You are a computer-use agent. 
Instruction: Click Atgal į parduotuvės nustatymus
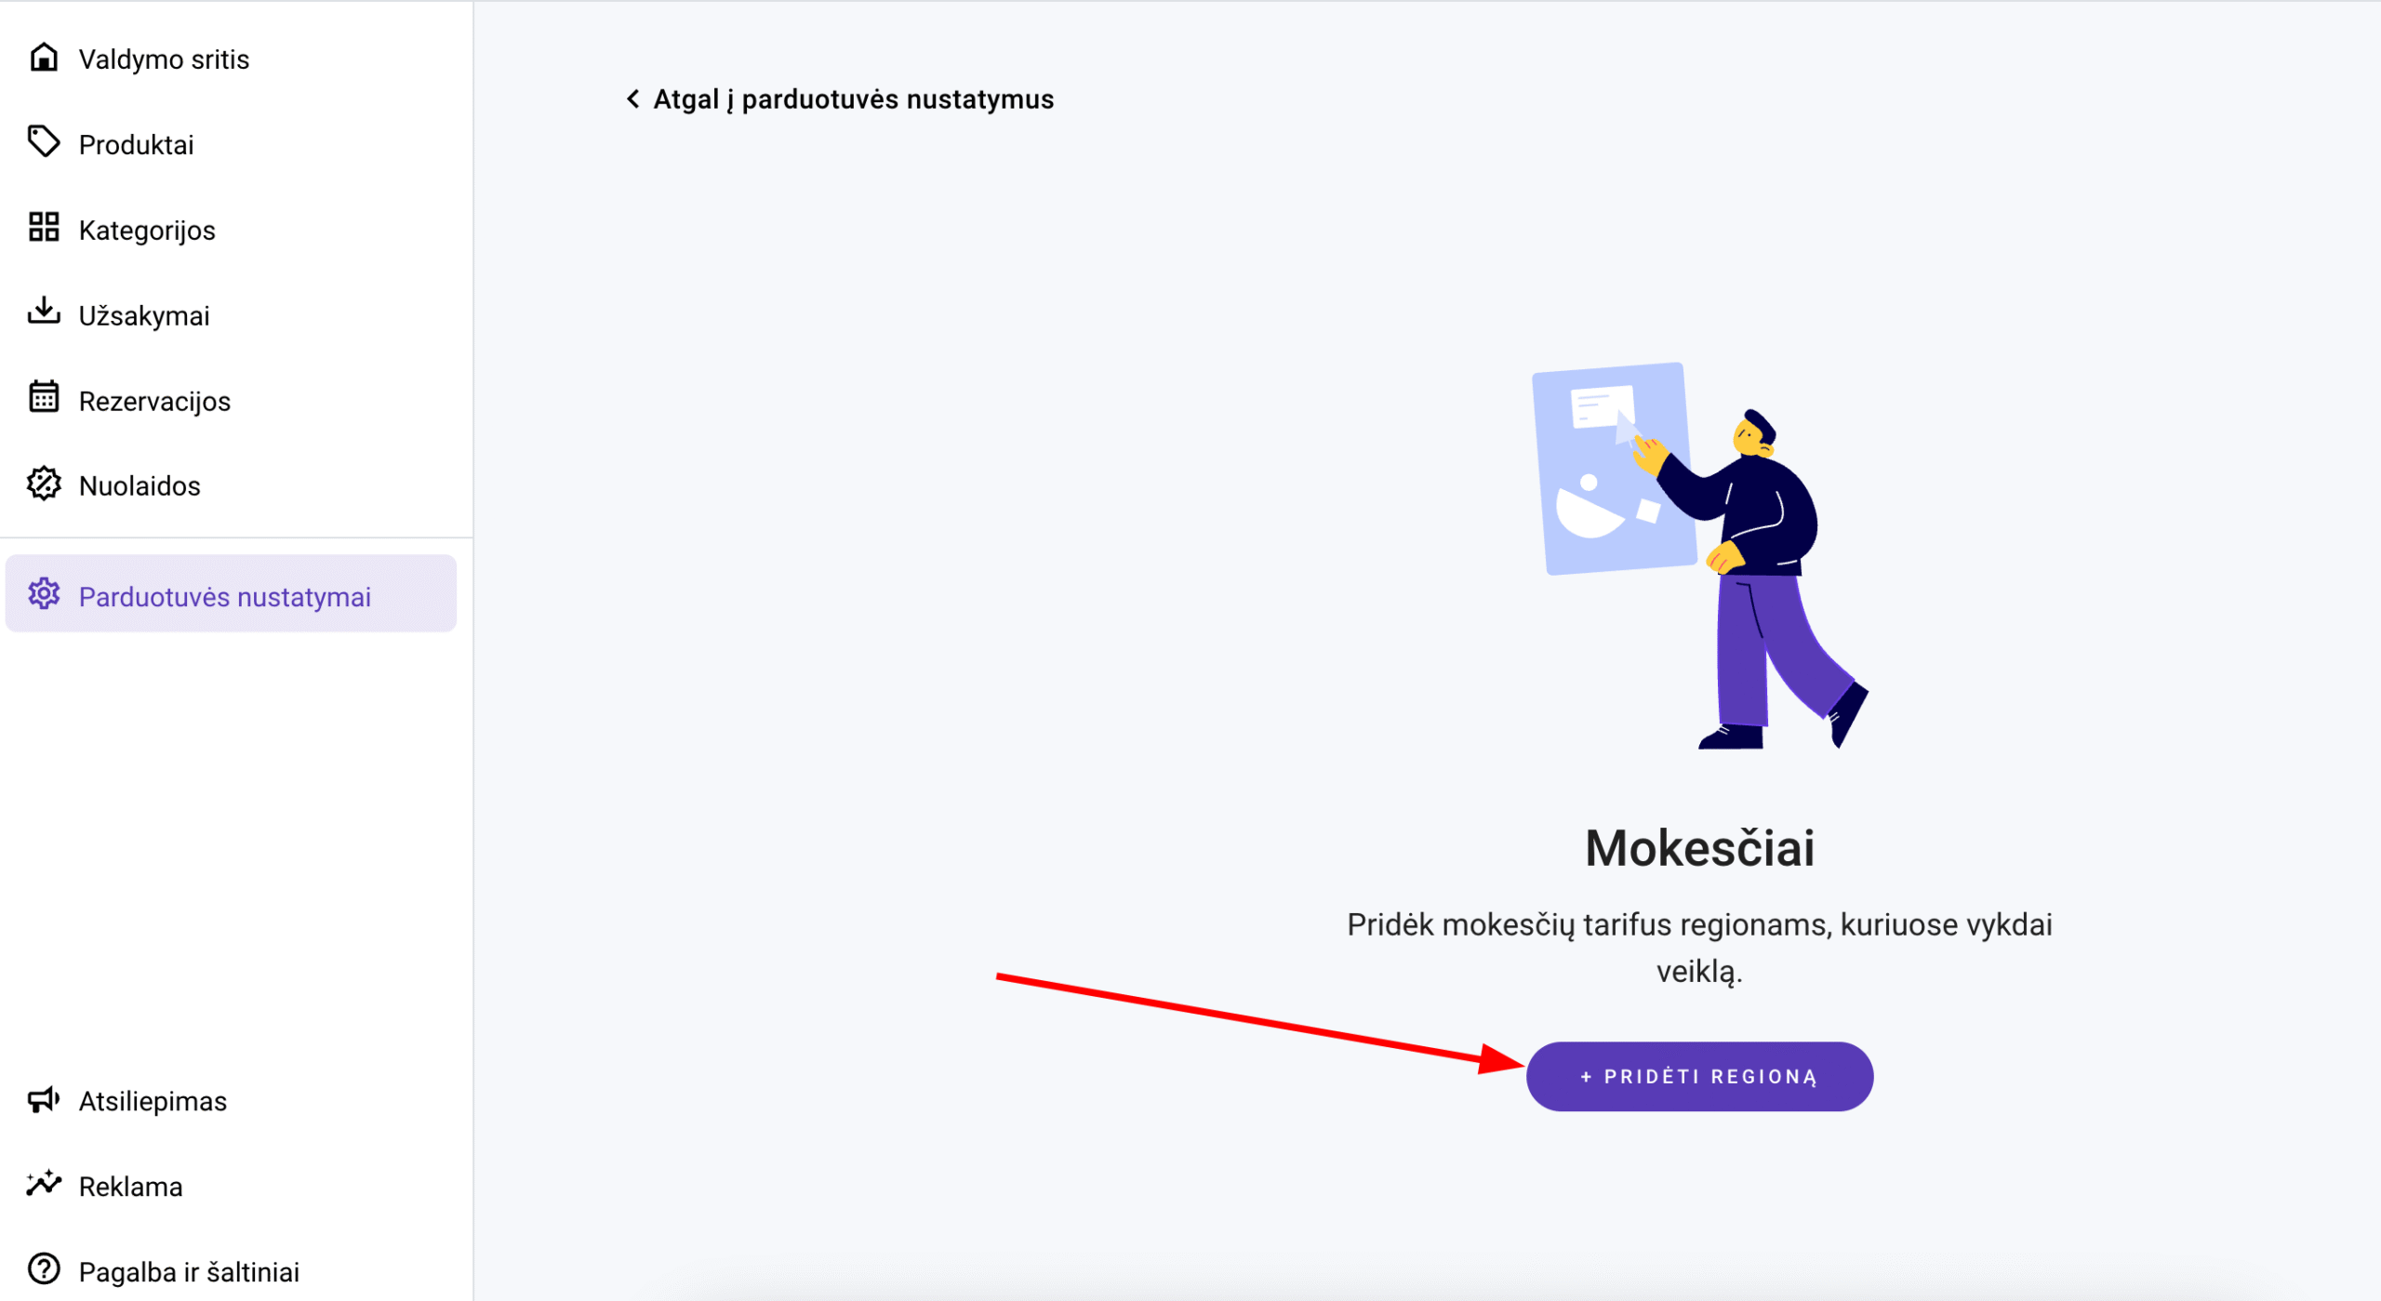[x=852, y=99]
